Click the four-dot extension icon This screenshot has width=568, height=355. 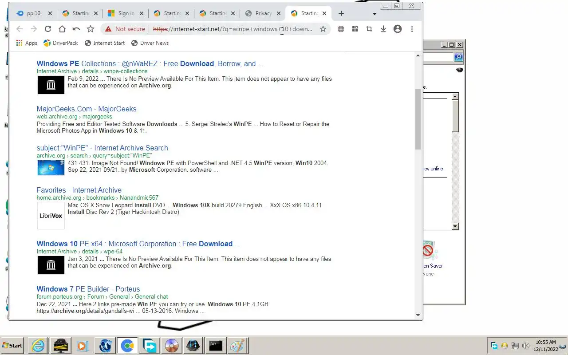pos(341,29)
